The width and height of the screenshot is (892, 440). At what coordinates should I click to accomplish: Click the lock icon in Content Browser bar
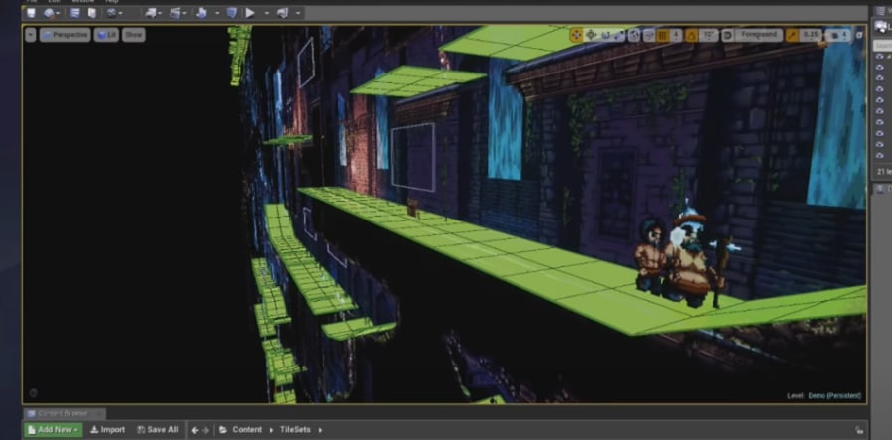tap(858, 430)
